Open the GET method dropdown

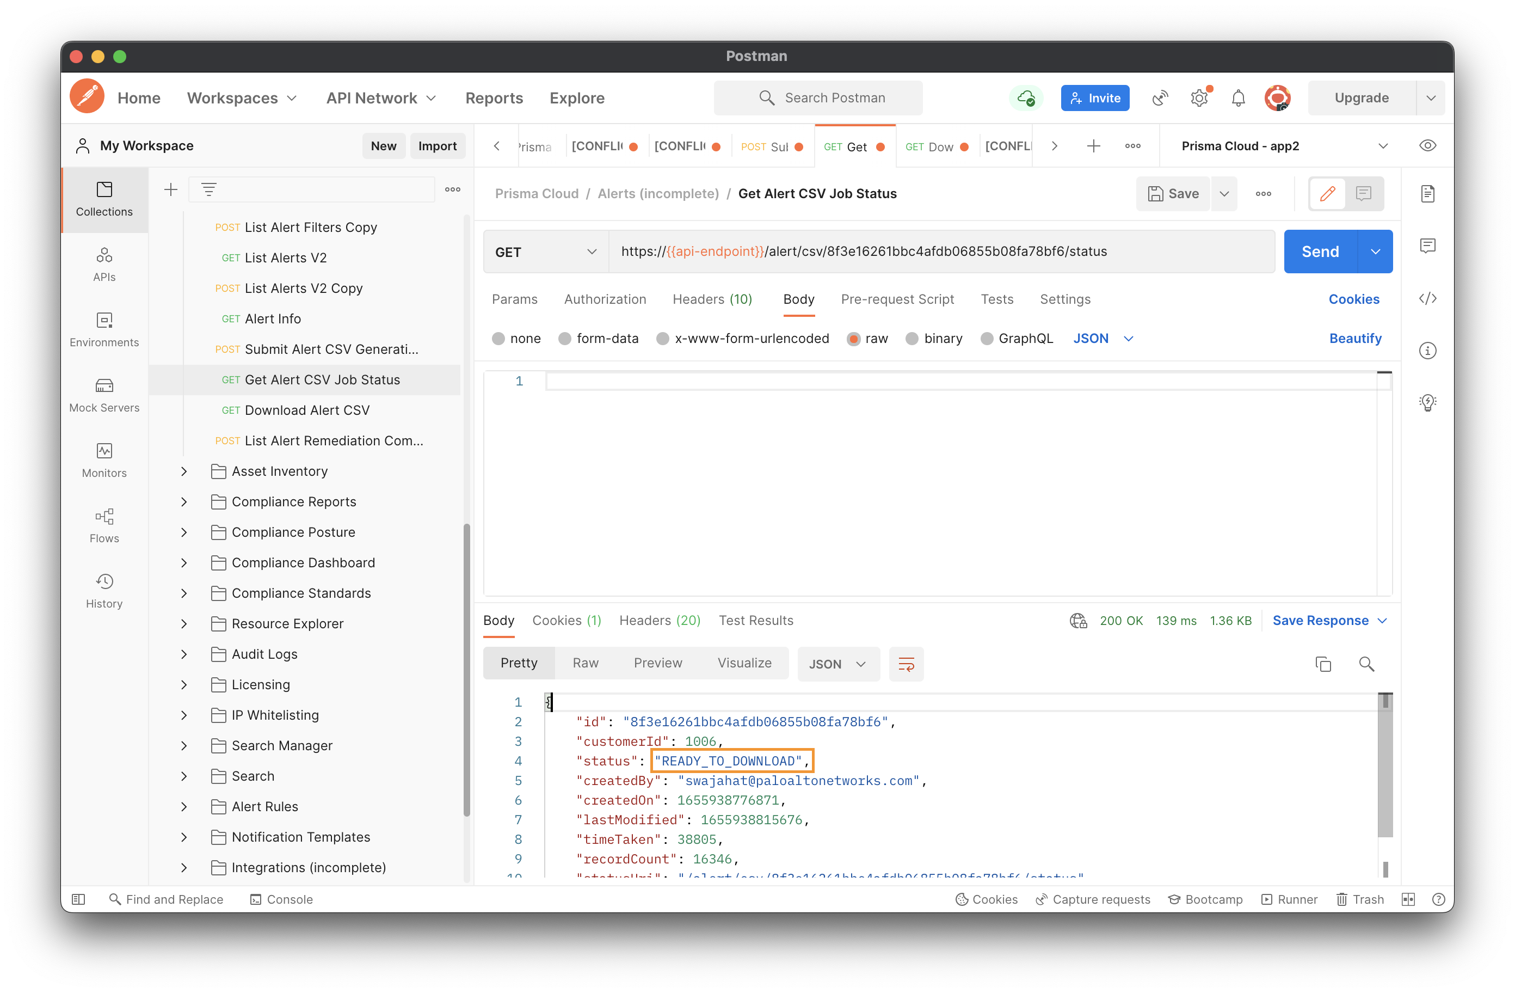(x=545, y=252)
